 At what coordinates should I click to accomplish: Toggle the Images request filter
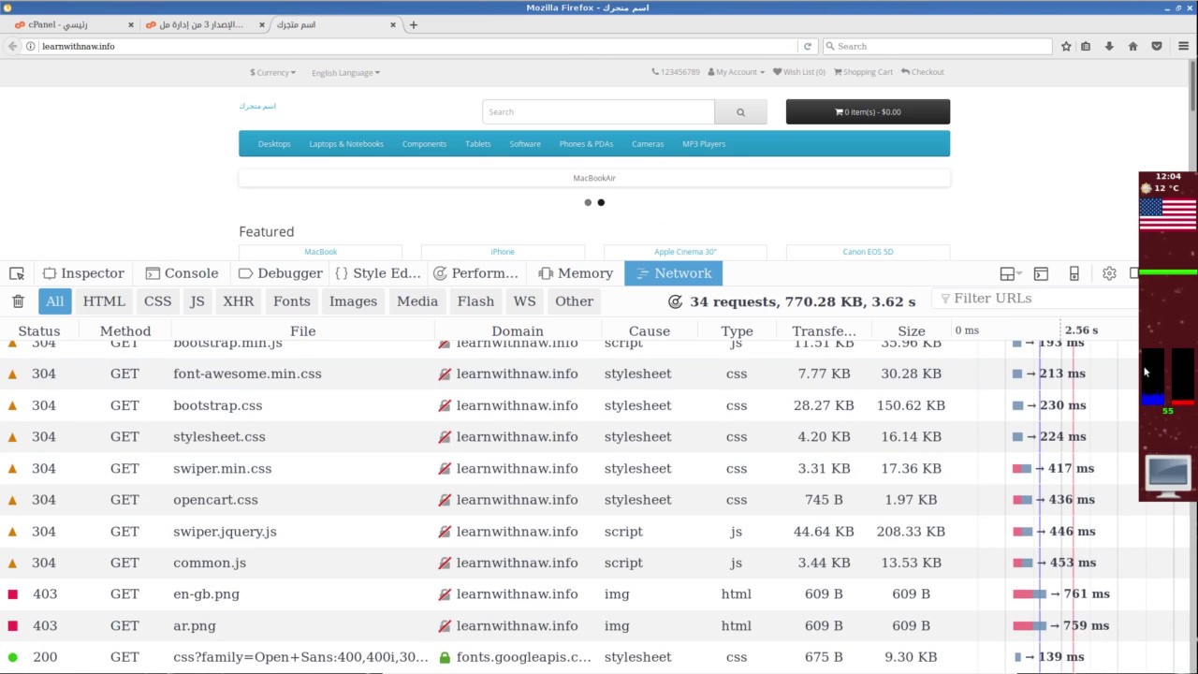pos(353,301)
